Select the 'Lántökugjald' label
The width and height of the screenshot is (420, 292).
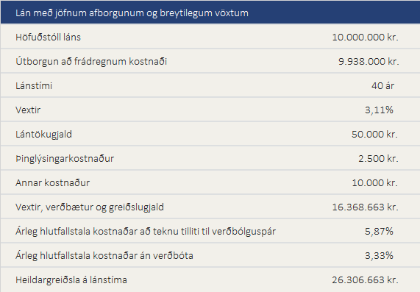(x=43, y=134)
